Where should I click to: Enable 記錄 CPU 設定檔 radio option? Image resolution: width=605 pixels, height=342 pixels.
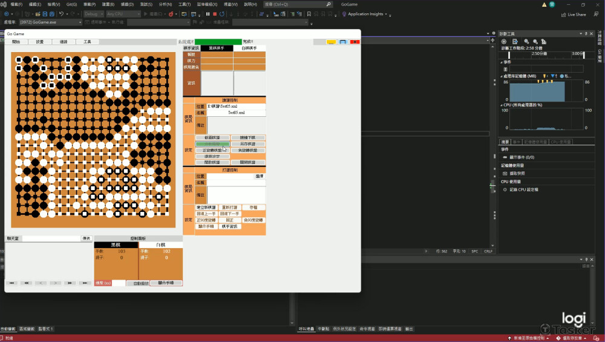pos(505,189)
